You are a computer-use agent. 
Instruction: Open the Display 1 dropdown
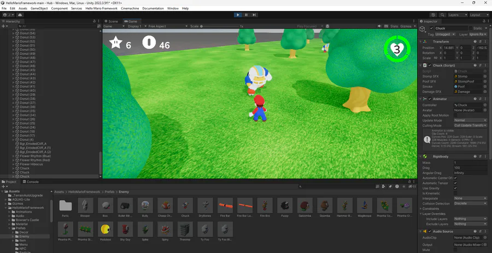pyautogui.click(x=136, y=26)
